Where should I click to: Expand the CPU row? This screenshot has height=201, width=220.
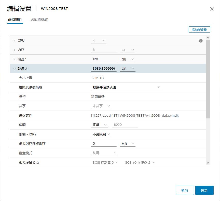15,40
